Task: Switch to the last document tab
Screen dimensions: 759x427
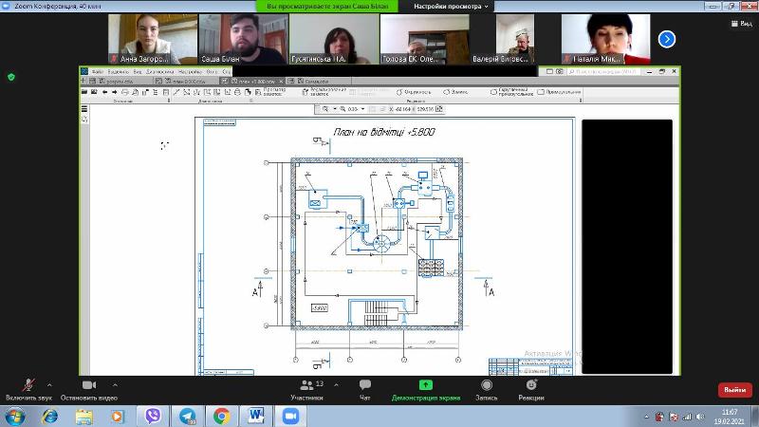Action: pos(317,81)
